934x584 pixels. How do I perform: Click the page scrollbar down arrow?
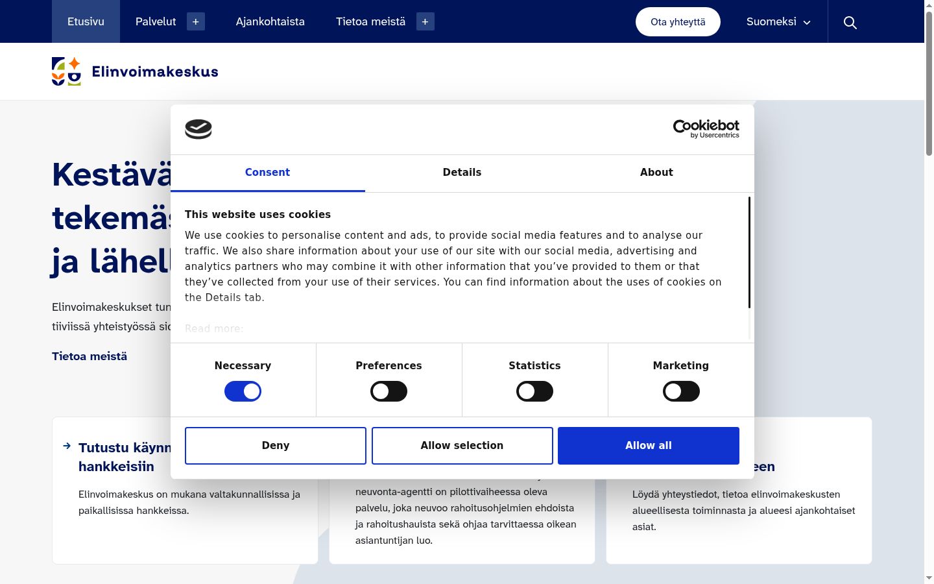click(x=929, y=578)
